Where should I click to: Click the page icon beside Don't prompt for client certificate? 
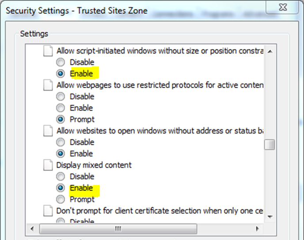(48, 211)
